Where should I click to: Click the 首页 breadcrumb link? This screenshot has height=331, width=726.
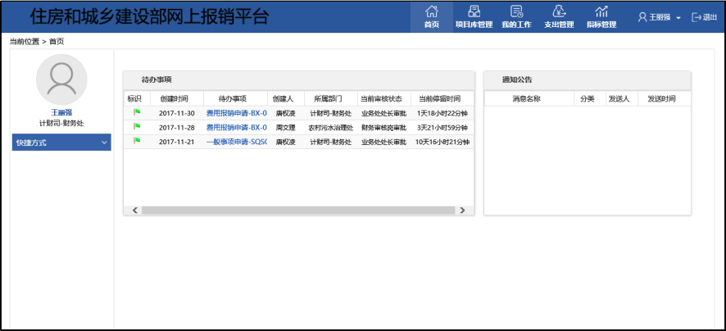click(x=57, y=41)
